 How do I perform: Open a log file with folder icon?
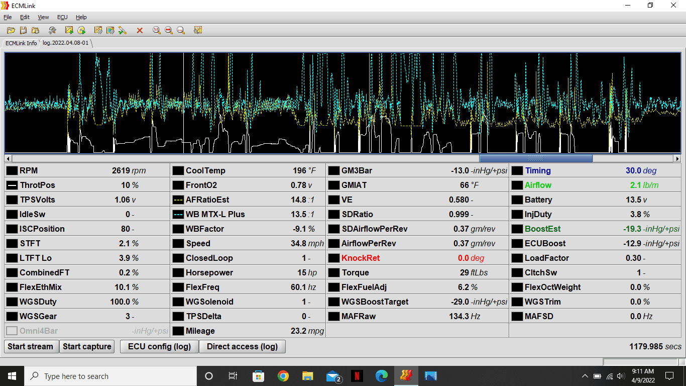(x=11, y=31)
